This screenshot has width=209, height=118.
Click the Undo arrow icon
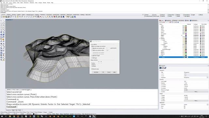click(20, 17)
